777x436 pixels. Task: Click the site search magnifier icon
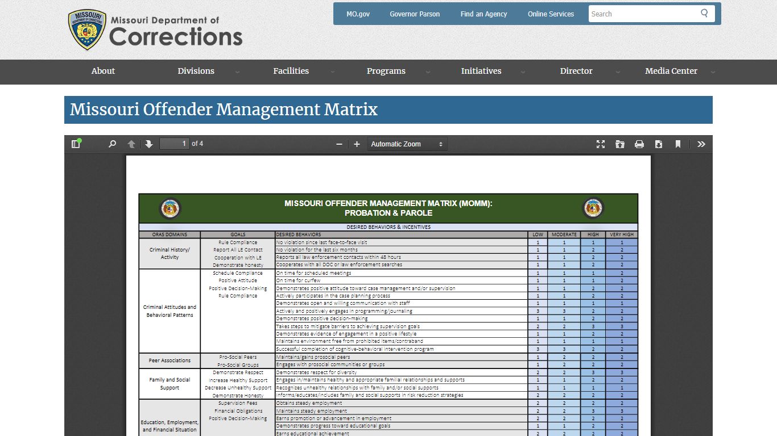tap(704, 14)
